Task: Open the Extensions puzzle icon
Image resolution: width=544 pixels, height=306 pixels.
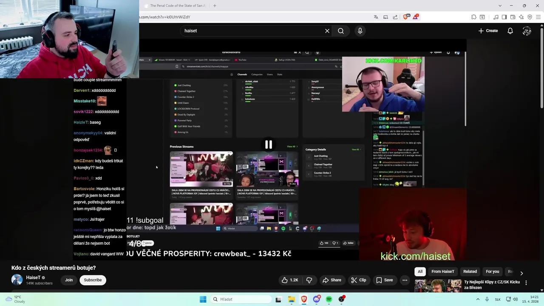Action: point(473,17)
